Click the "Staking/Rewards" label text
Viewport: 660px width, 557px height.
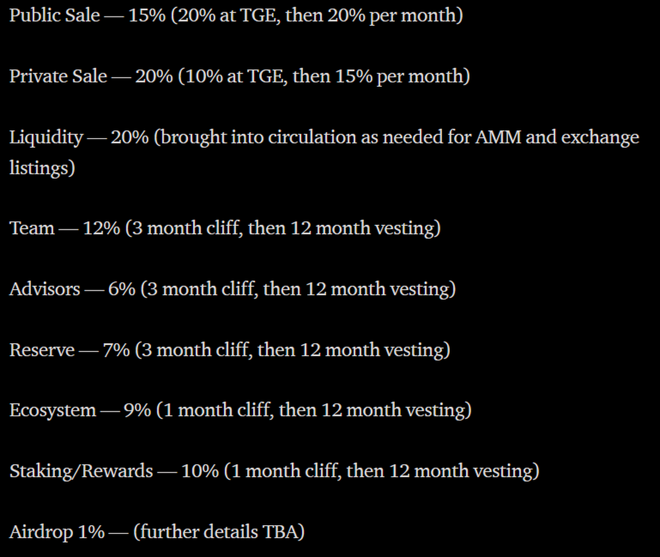[x=81, y=471]
